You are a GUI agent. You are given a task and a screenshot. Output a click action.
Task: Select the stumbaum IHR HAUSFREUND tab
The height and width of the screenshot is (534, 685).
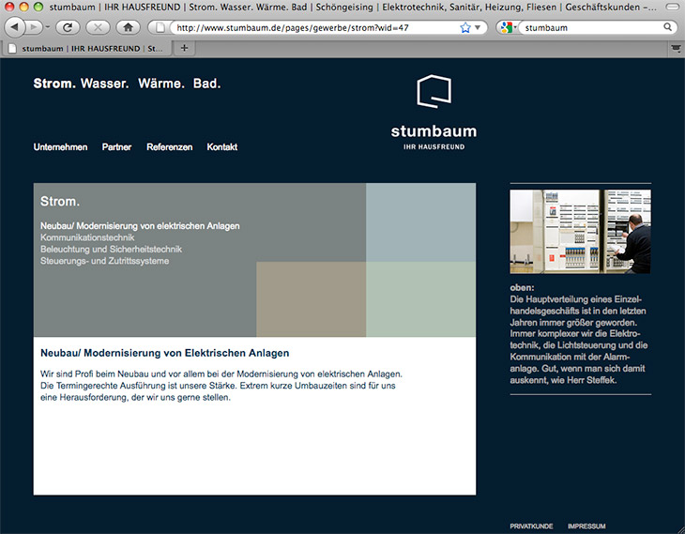pos(87,49)
